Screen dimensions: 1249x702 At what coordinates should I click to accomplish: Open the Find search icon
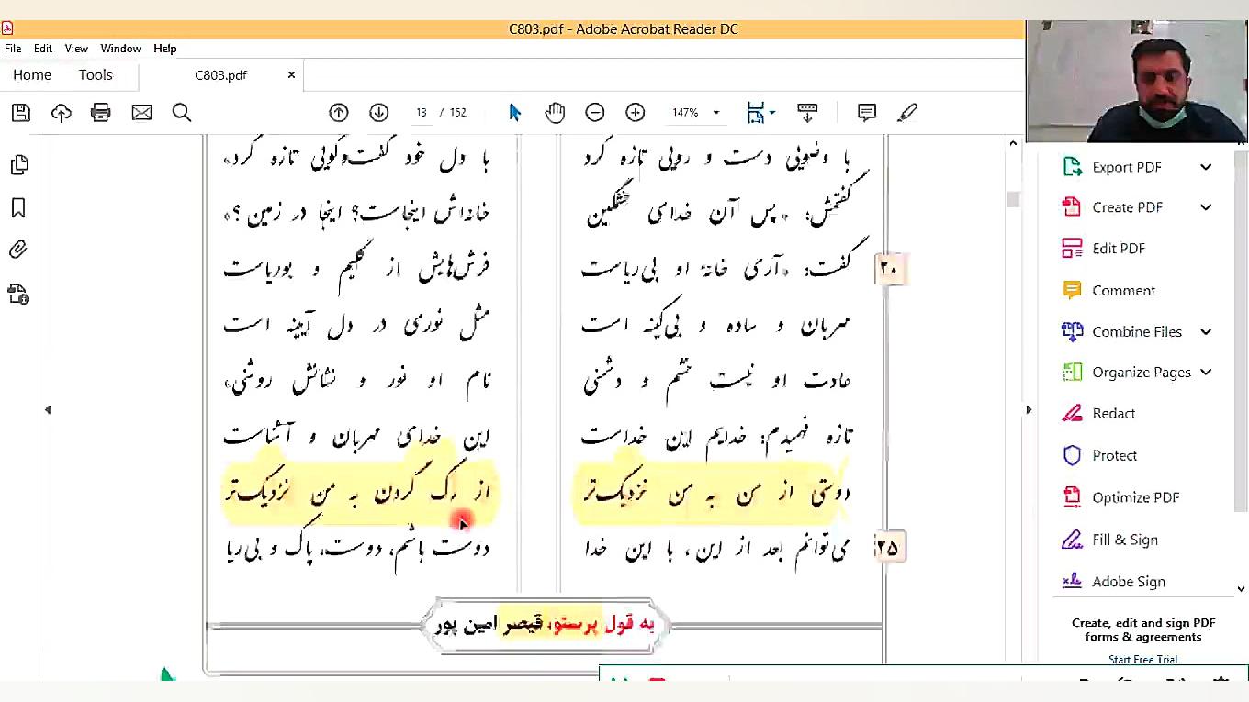pyautogui.click(x=181, y=112)
